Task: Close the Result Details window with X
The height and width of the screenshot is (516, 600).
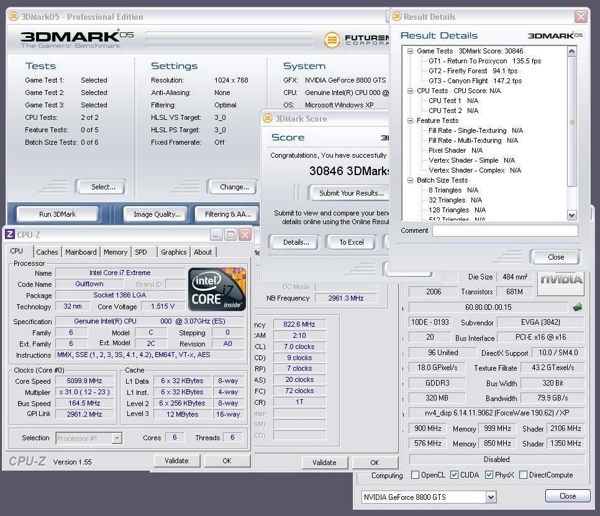Action: [x=581, y=16]
